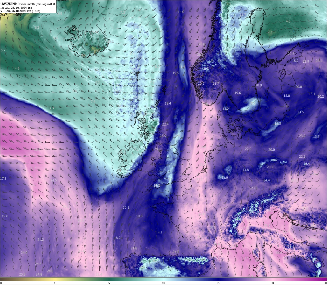Click the 19.4 value label
This screenshot has height=285, width=327.
tap(168, 104)
